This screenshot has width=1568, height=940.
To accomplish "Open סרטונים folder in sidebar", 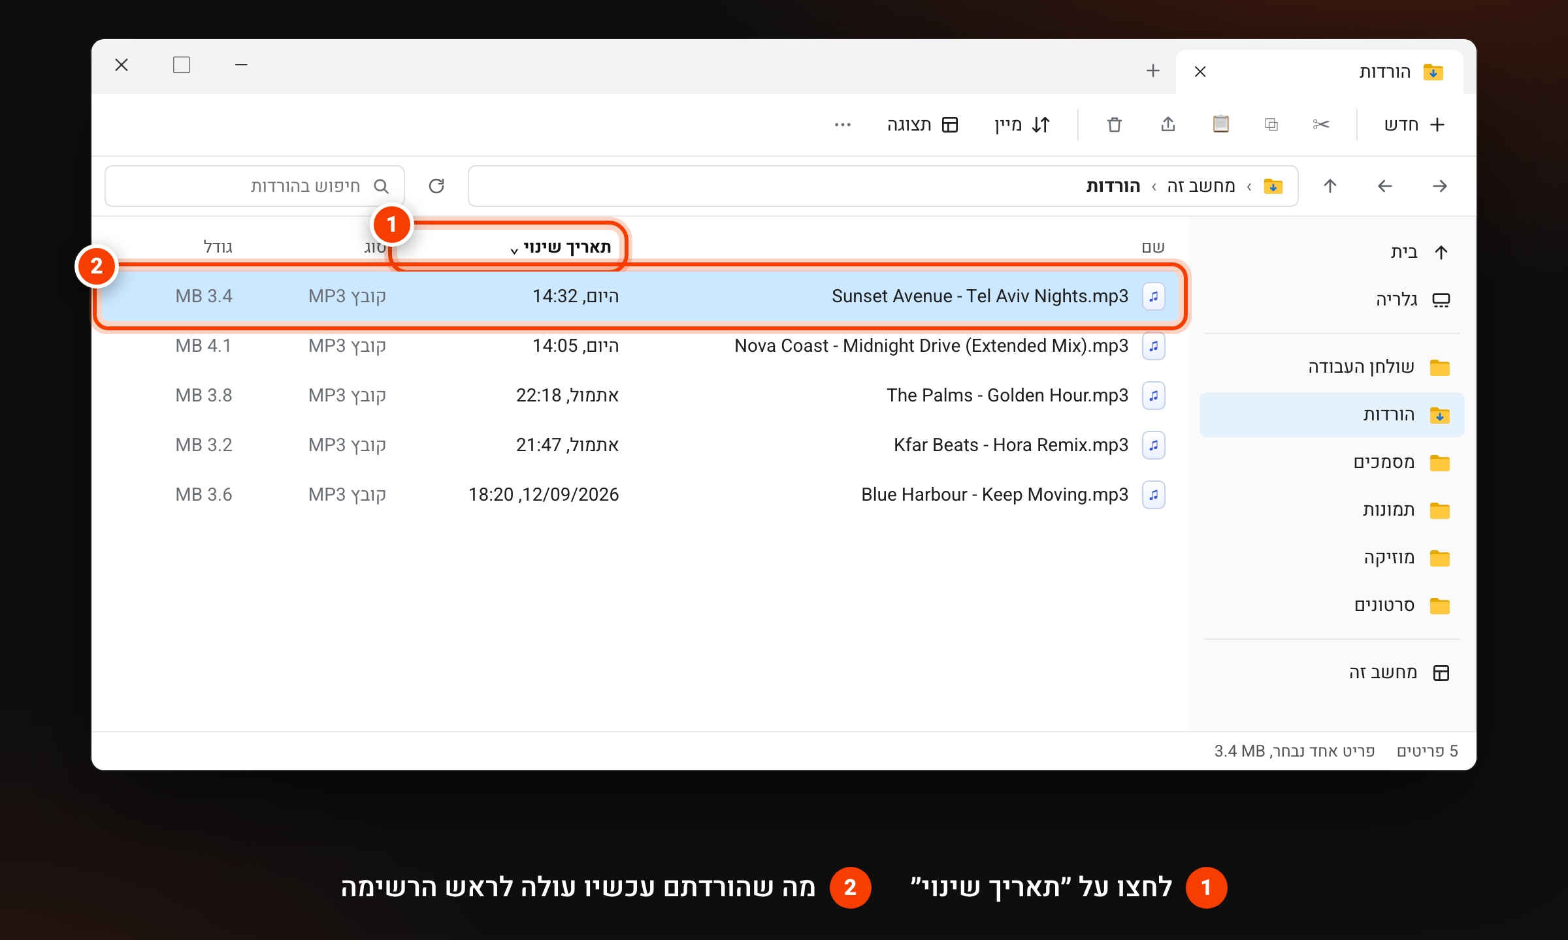I will pyautogui.click(x=1331, y=606).
